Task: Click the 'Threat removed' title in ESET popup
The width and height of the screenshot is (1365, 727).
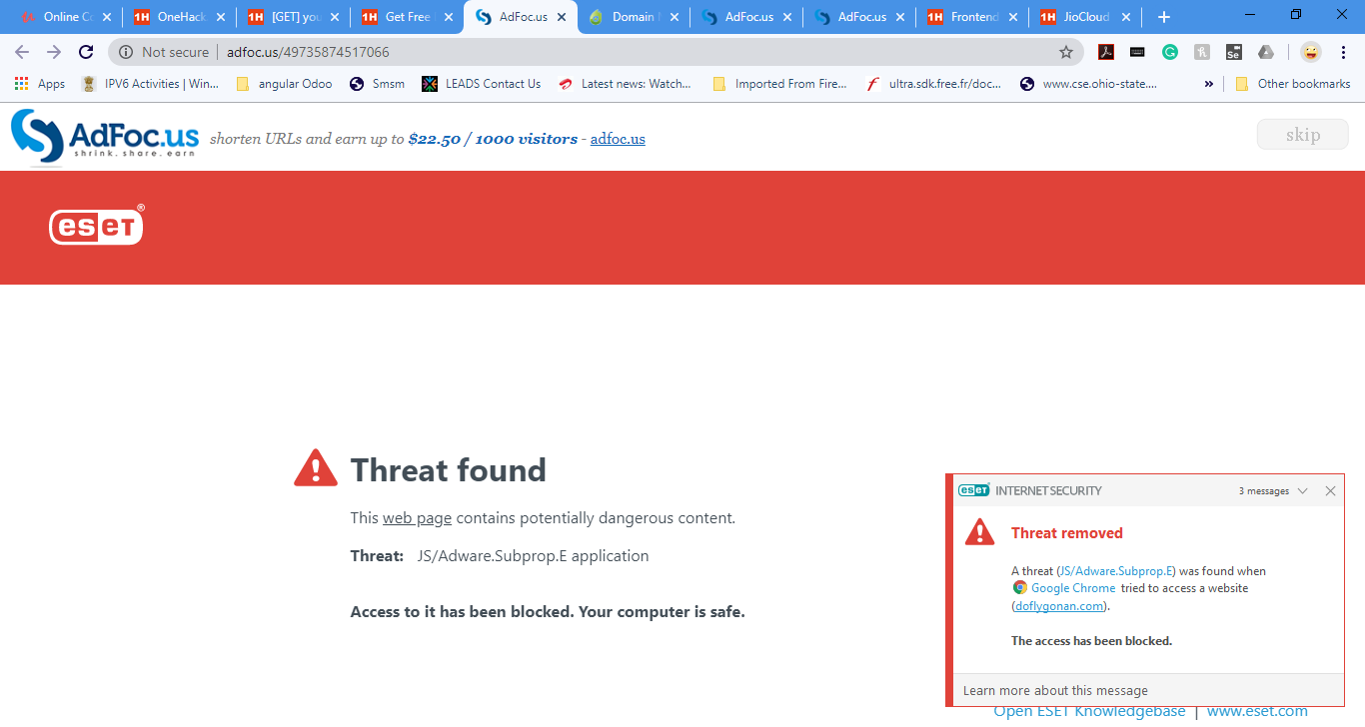Action: [x=1067, y=533]
